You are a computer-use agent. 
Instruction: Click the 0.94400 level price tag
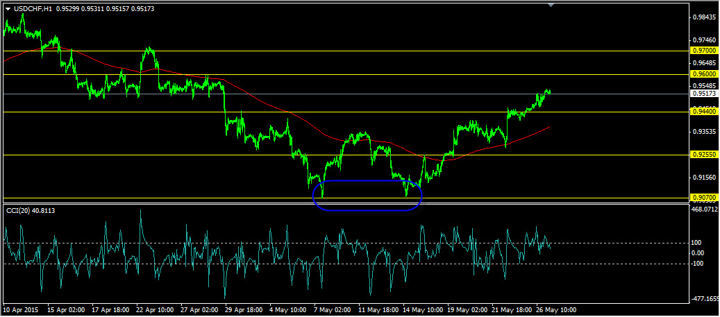704,112
